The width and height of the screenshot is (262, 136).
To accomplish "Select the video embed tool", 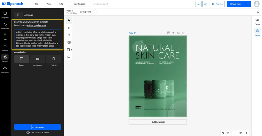I will pyautogui.click(x=69, y=43).
